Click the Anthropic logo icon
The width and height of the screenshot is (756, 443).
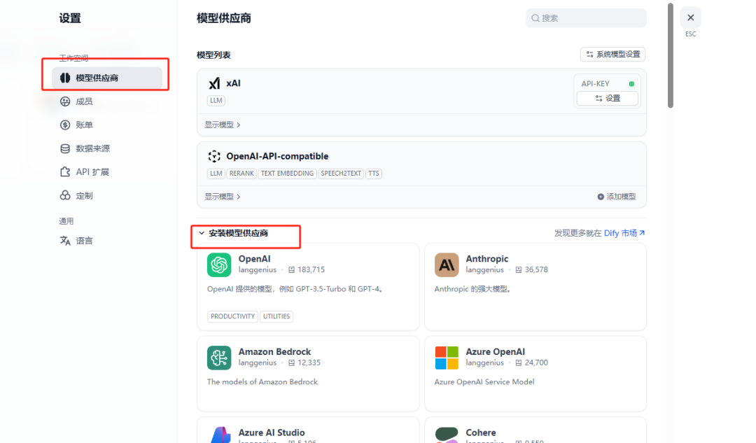pos(447,265)
